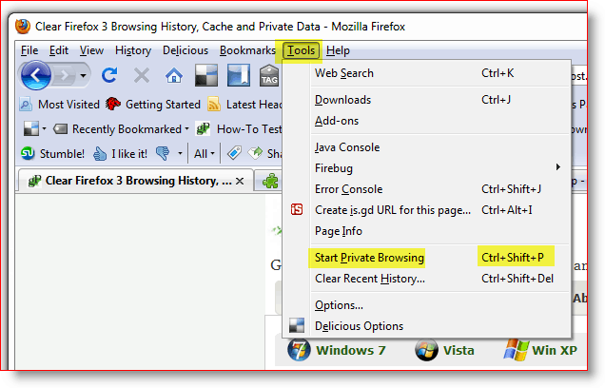Open the History menu
The width and height of the screenshot is (605, 388).
[x=133, y=50]
